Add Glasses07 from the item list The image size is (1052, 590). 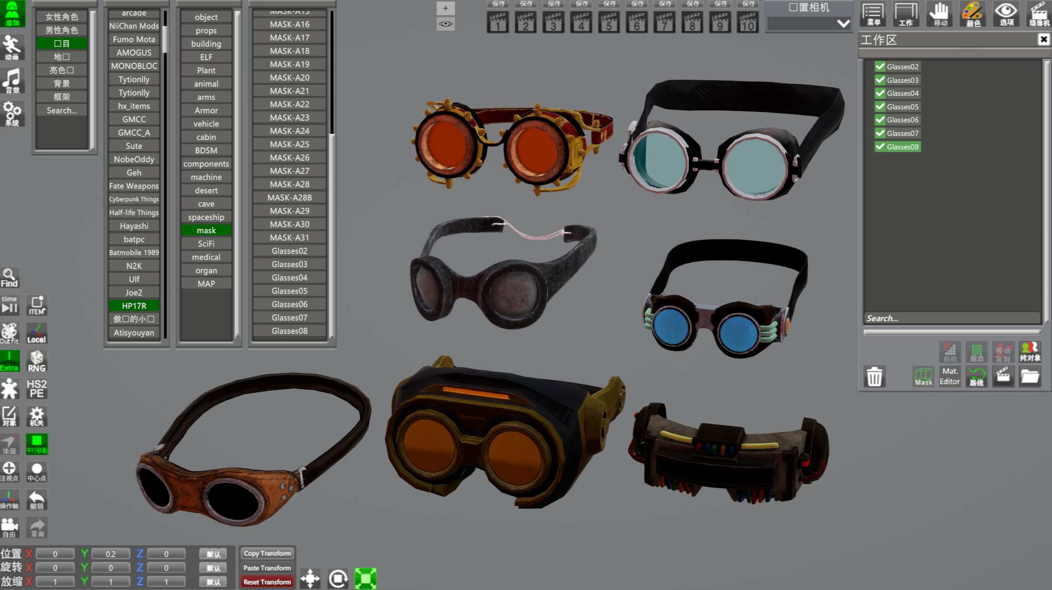point(290,318)
